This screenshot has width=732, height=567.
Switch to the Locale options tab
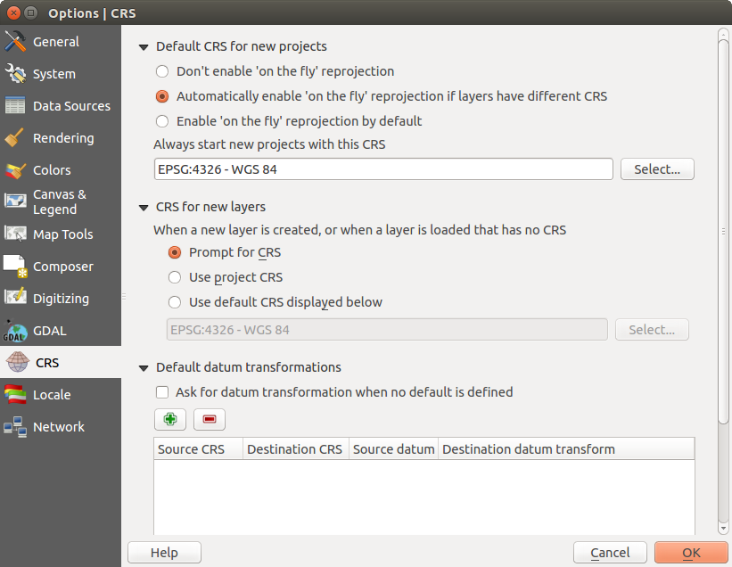tap(52, 395)
